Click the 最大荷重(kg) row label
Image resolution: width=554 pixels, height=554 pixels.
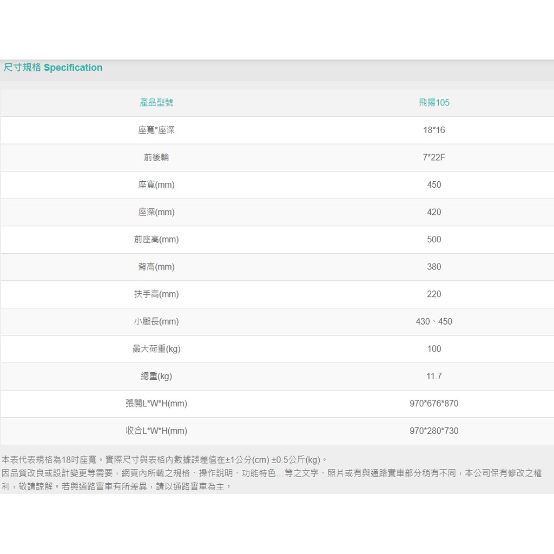[156, 349]
